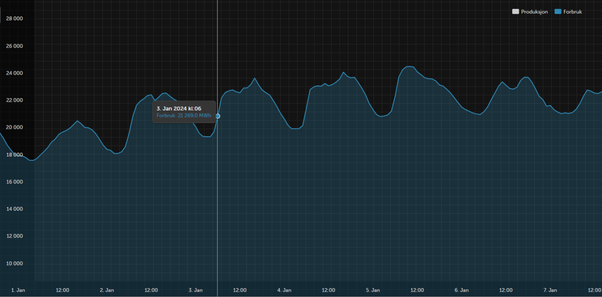Click the blue Forbruk legend color swatch
This screenshot has height=297, width=602.
click(558, 12)
